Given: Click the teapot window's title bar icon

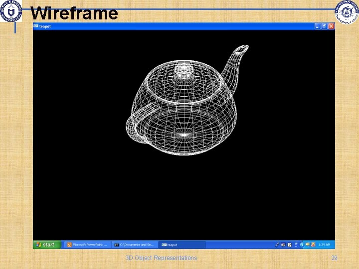Looking at the screenshot, I should click(x=36, y=26).
